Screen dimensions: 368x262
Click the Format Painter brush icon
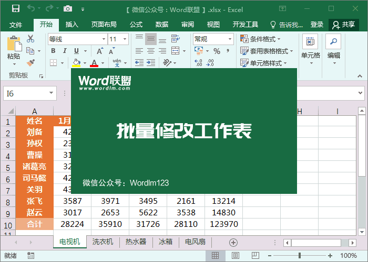pos(30,63)
